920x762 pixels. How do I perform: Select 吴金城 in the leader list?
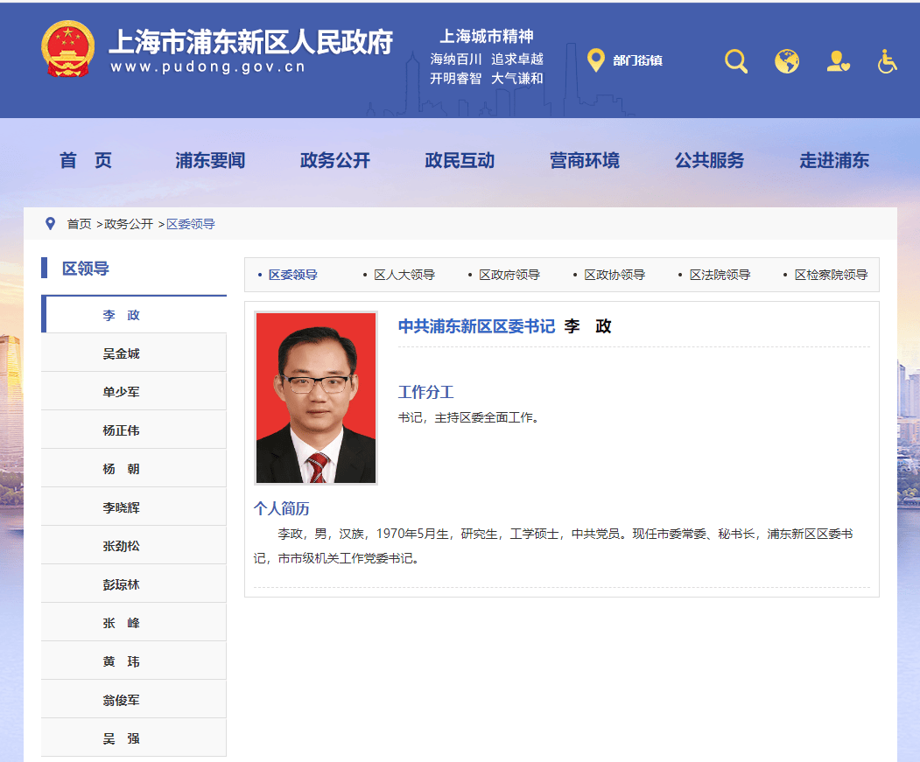121,353
